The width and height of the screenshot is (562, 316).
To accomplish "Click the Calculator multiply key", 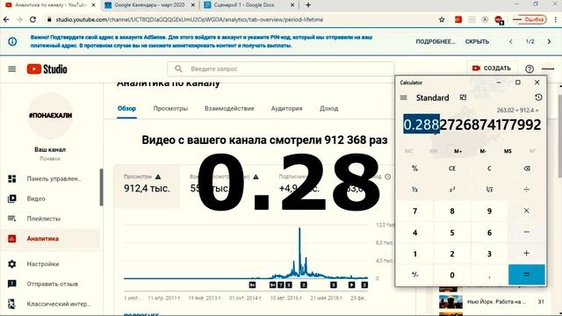I will (x=527, y=211).
